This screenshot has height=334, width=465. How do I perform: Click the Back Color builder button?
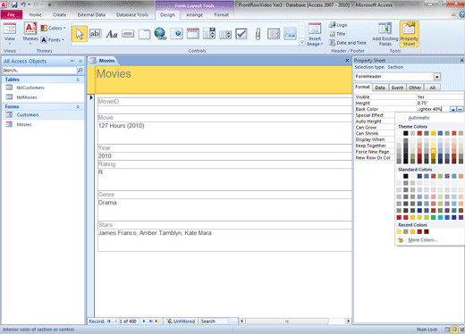(460, 109)
